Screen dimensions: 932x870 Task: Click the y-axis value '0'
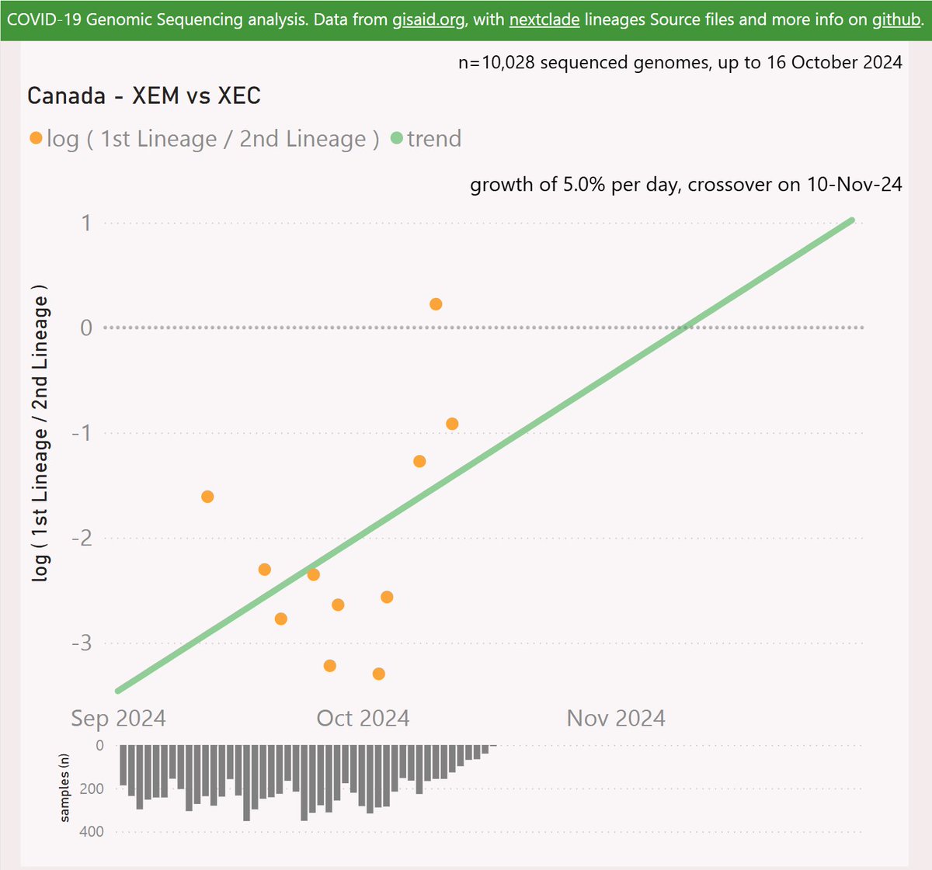pyautogui.click(x=86, y=328)
